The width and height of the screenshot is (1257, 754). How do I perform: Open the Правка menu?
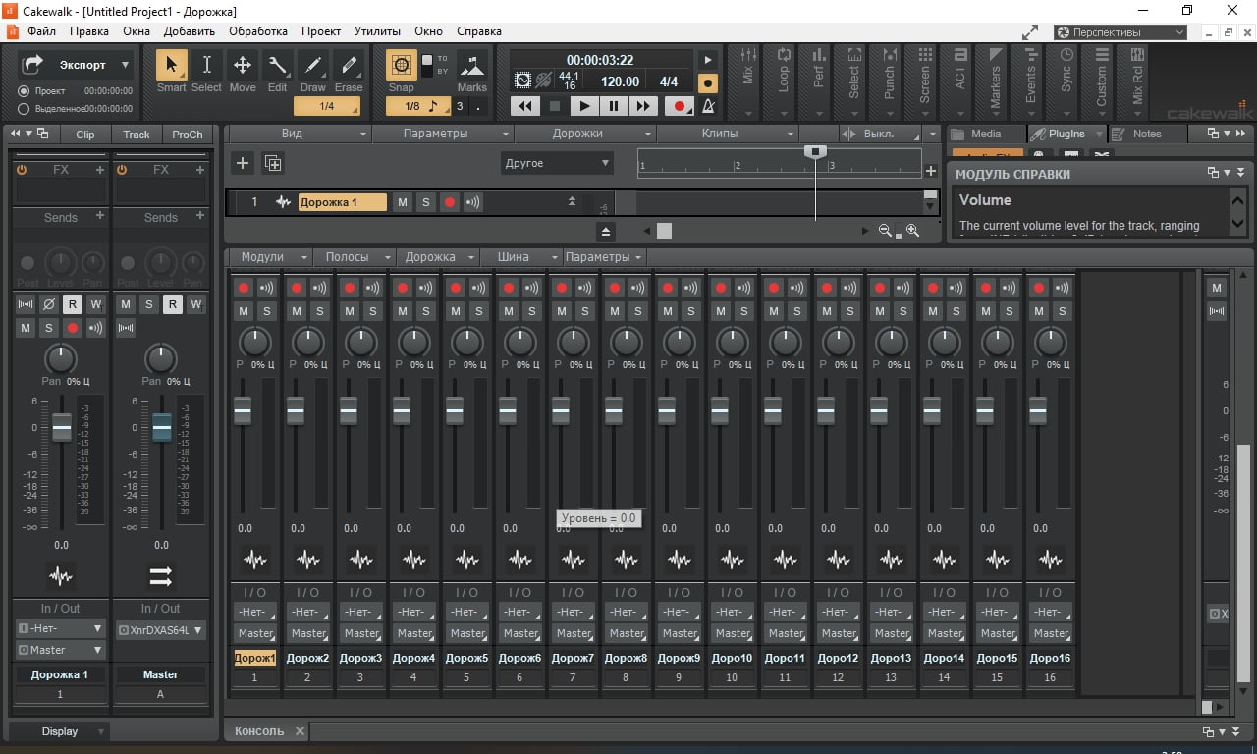pyautogui.click(x=89, y=31)
